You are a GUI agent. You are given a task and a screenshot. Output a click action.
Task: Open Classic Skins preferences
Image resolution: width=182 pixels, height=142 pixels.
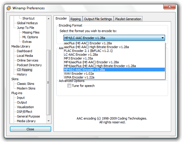pos(26,84)
